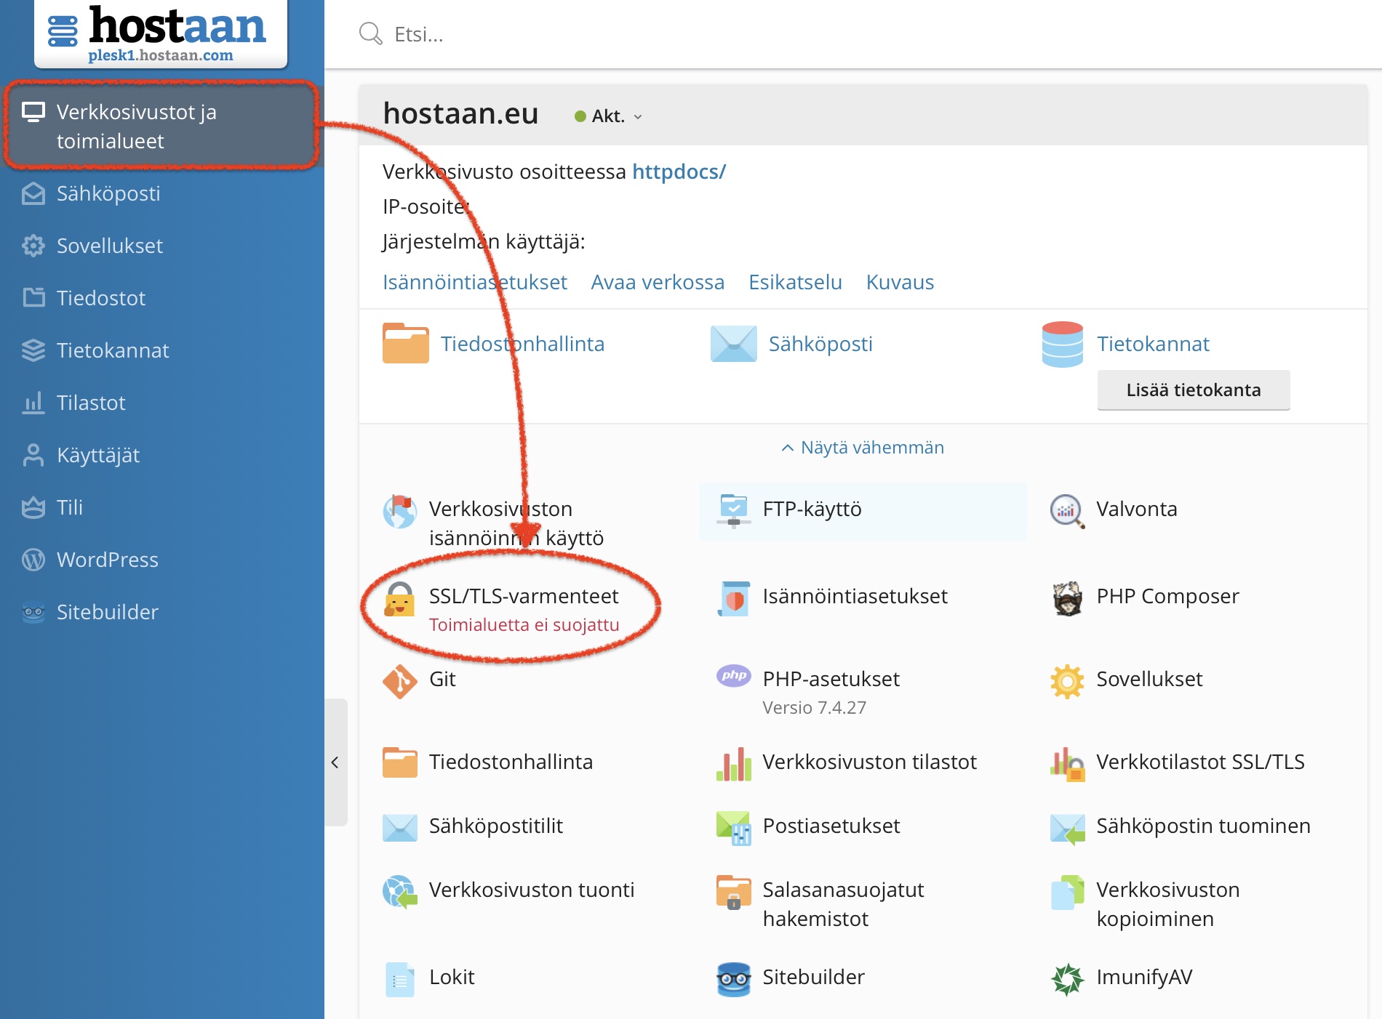This screenshot has width=1382, height=1019.
Task: Click the Postiasetukset icon
Action: pos(733,828)
